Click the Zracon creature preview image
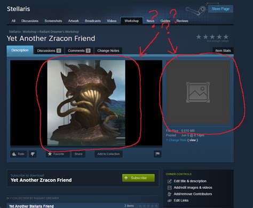This screenshot has height=208, width=253. click(86, 103)
